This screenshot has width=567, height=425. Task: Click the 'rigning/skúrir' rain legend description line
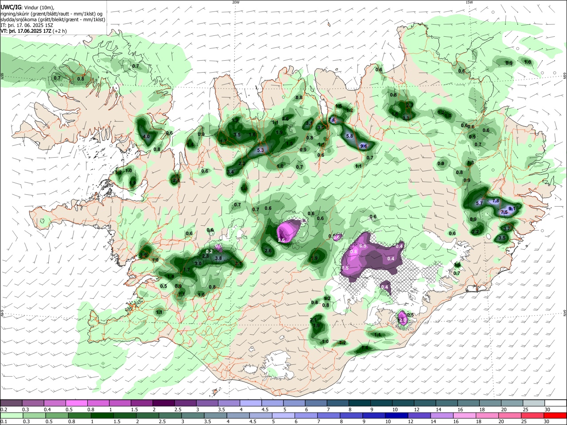52,14
